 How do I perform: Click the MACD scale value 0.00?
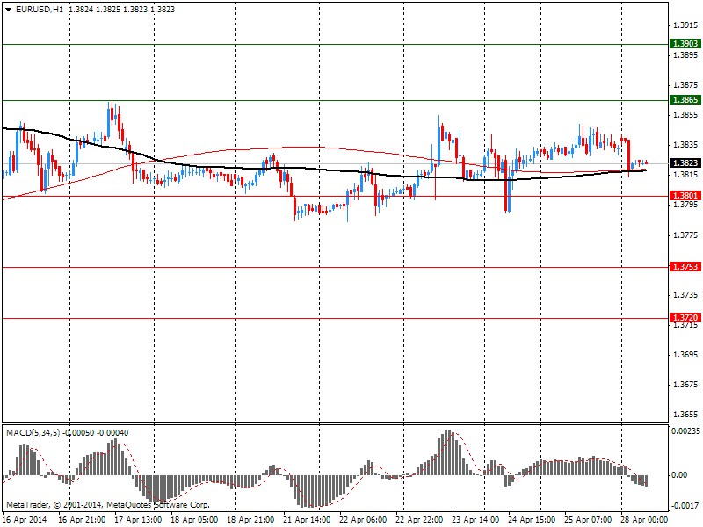point(679,475)
